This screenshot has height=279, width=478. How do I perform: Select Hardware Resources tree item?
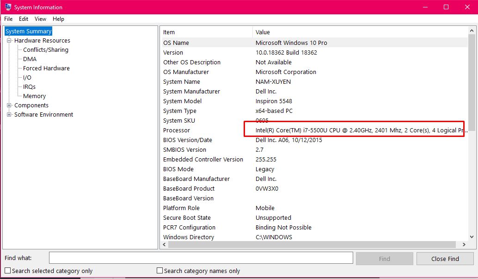[x=42, y=40]
